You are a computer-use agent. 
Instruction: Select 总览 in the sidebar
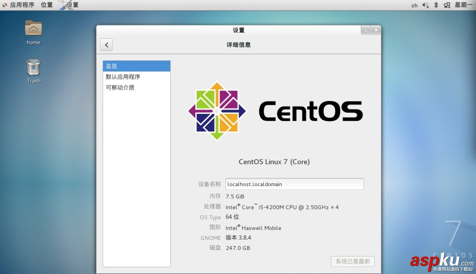(x=136, y=66)
